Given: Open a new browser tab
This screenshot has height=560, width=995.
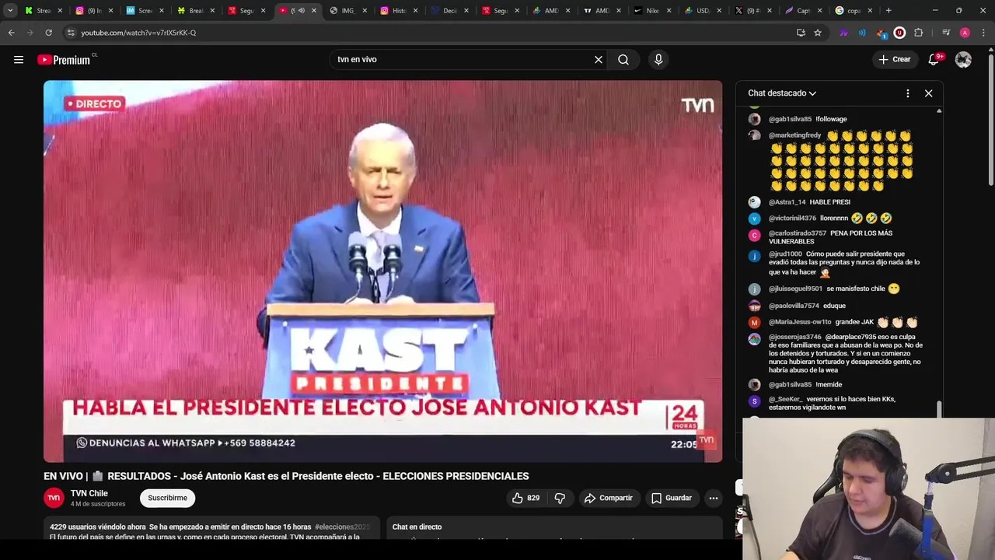Looking at the screenshot, I should click(889, 11).
